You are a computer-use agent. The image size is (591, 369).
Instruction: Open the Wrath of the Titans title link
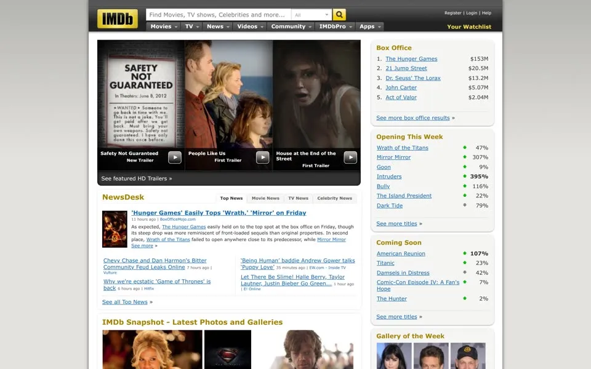(402, 148)
